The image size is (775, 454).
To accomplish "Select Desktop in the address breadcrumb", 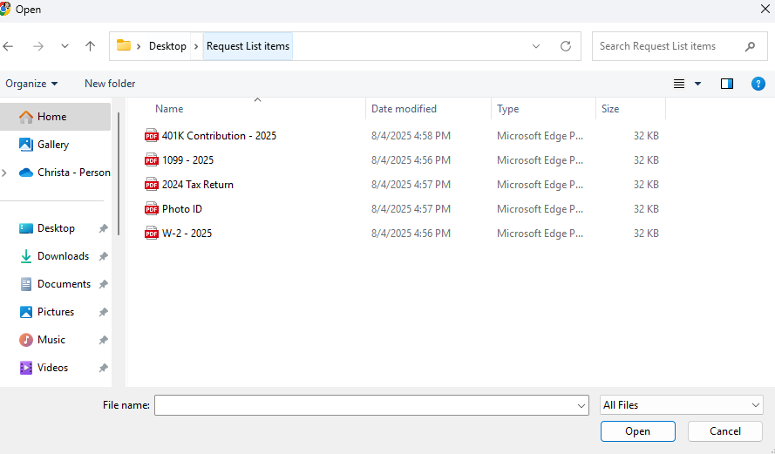I will [167, 46].
